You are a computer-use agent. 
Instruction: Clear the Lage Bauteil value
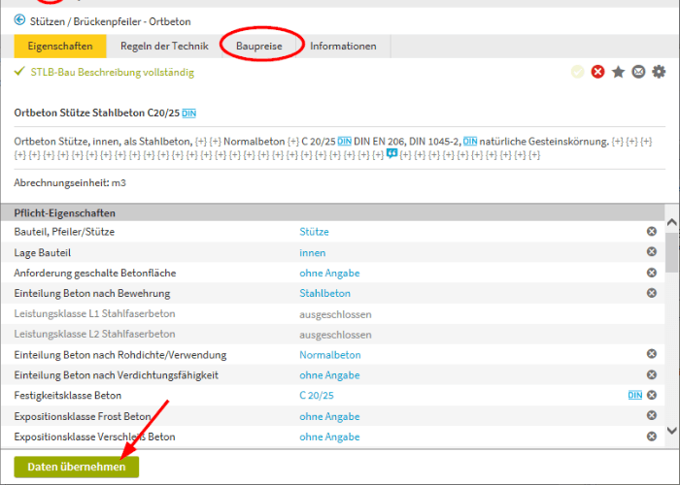tap(652, 251)
